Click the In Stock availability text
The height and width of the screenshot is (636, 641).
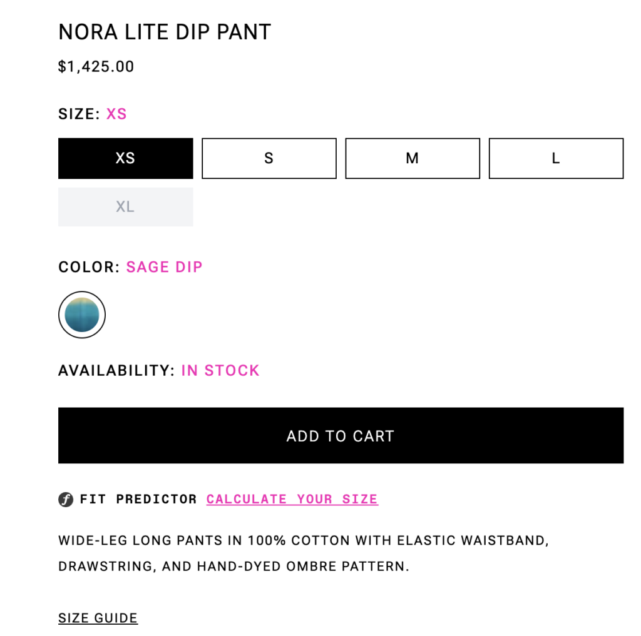tap(220, 370)
